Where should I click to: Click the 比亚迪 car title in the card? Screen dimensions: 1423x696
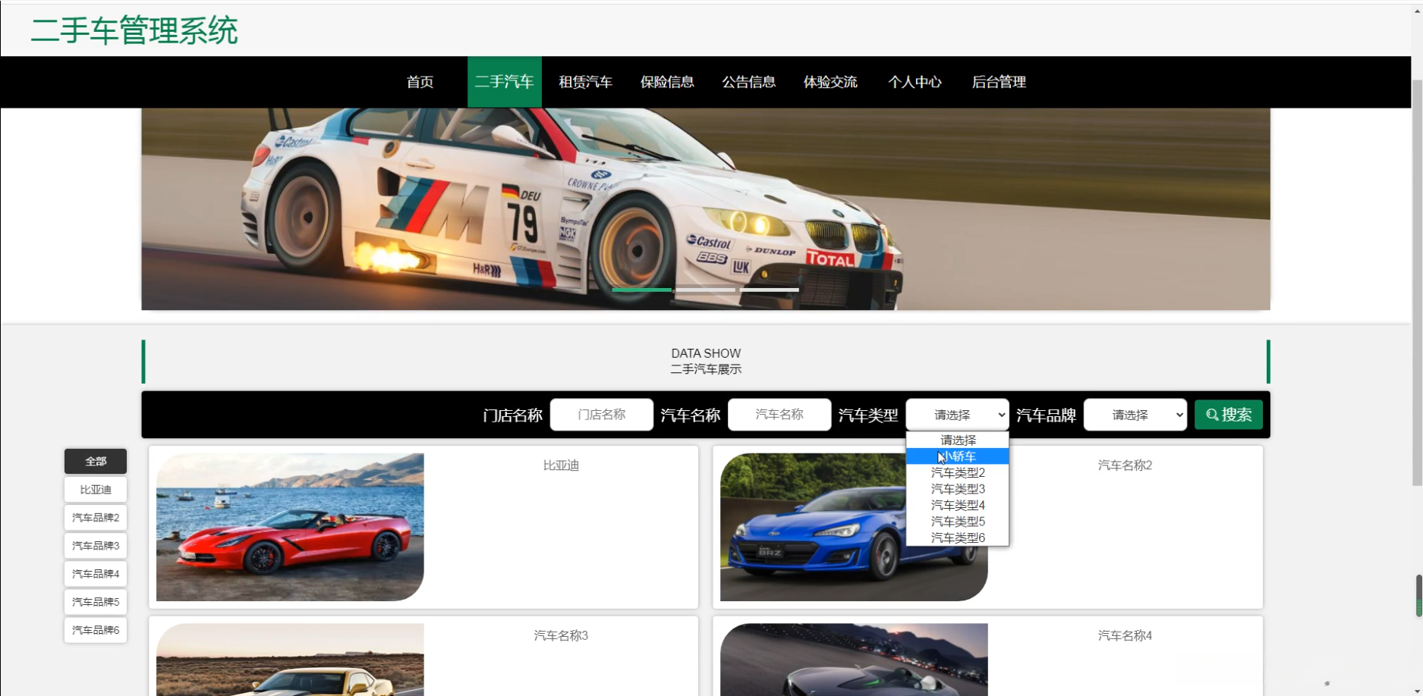click(561, 466)
